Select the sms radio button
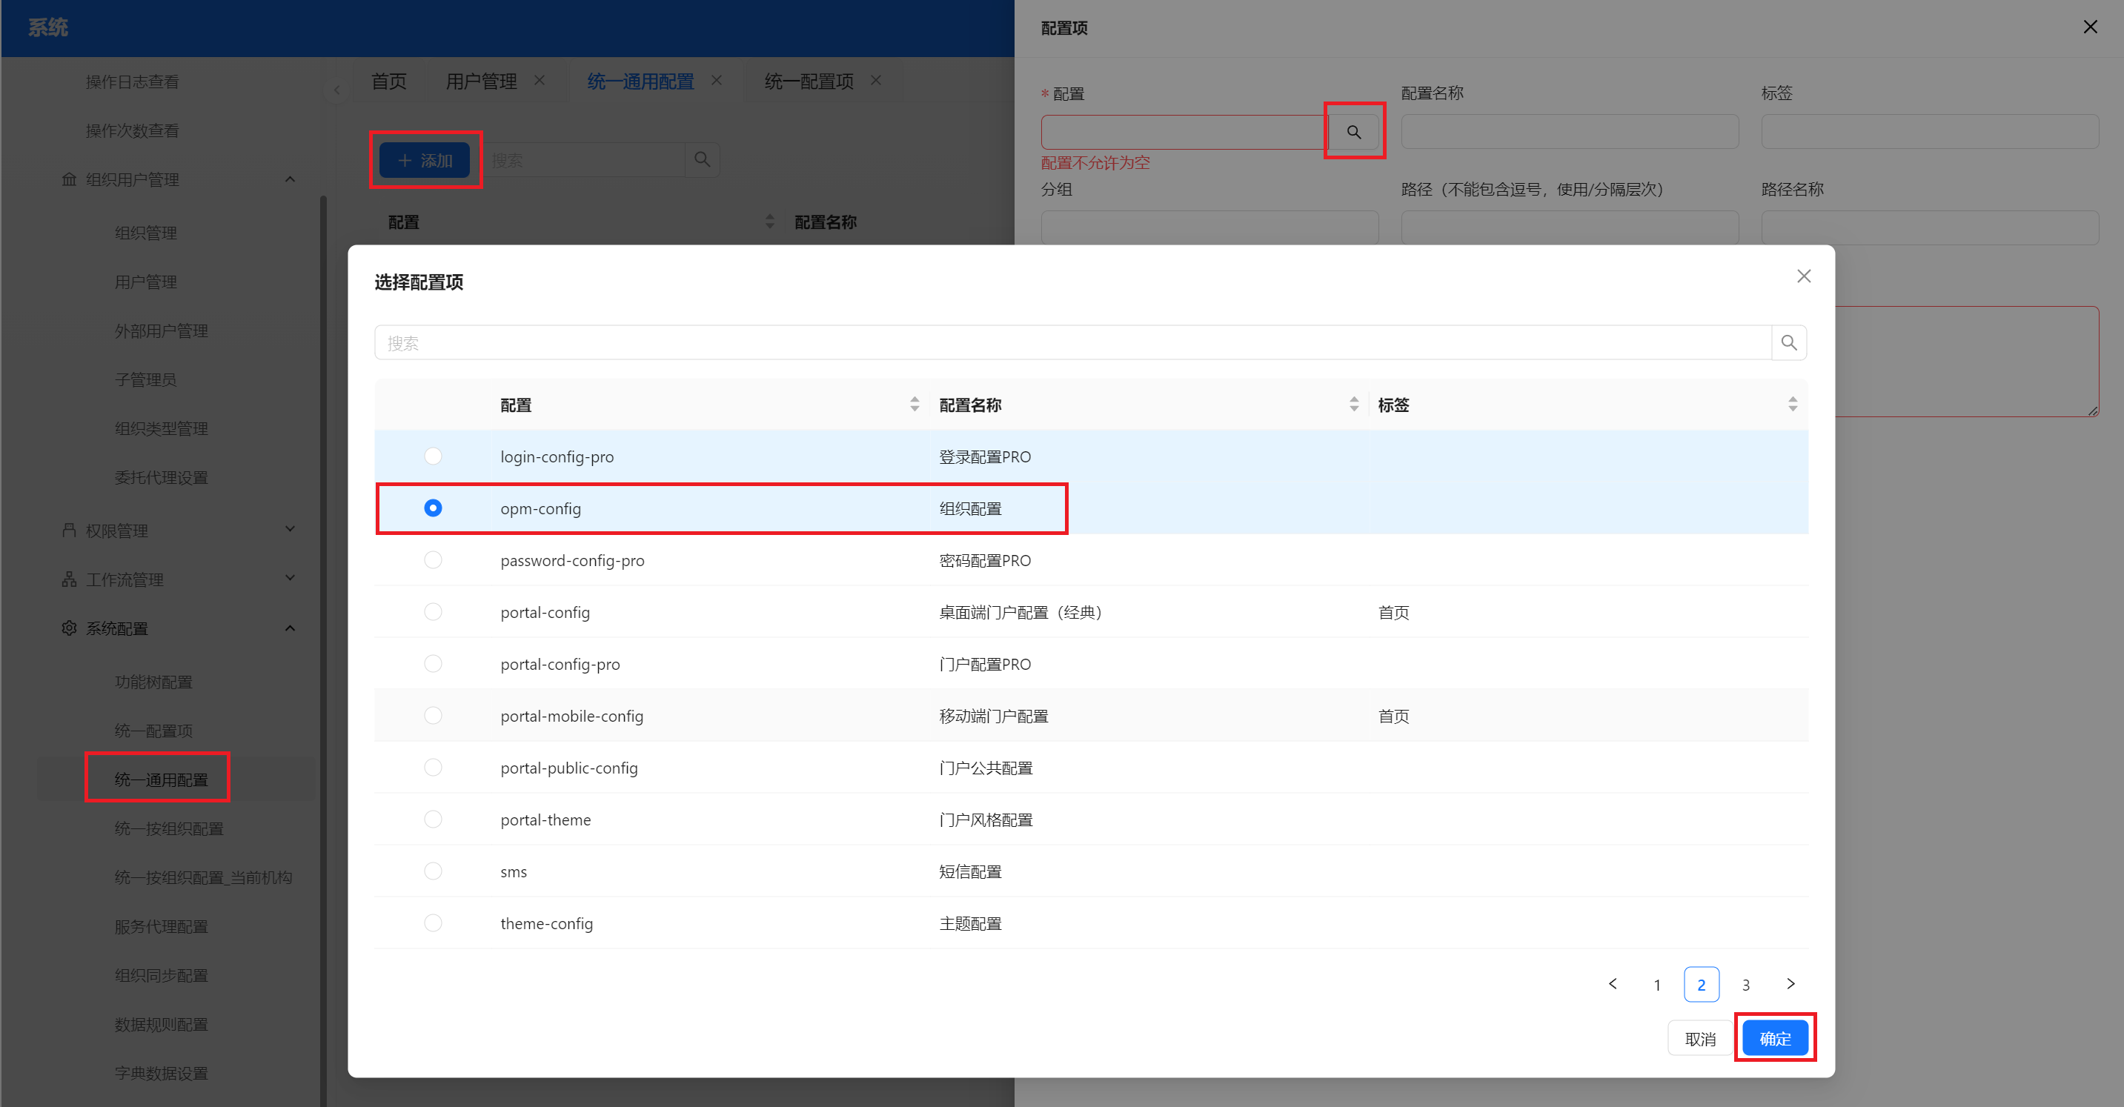The width and height of the screenshot is (2124, 1107). click(x=433, y=871)
